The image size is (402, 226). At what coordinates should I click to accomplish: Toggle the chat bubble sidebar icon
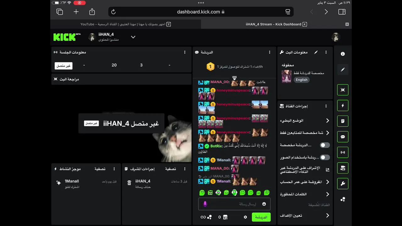(343, 137)
